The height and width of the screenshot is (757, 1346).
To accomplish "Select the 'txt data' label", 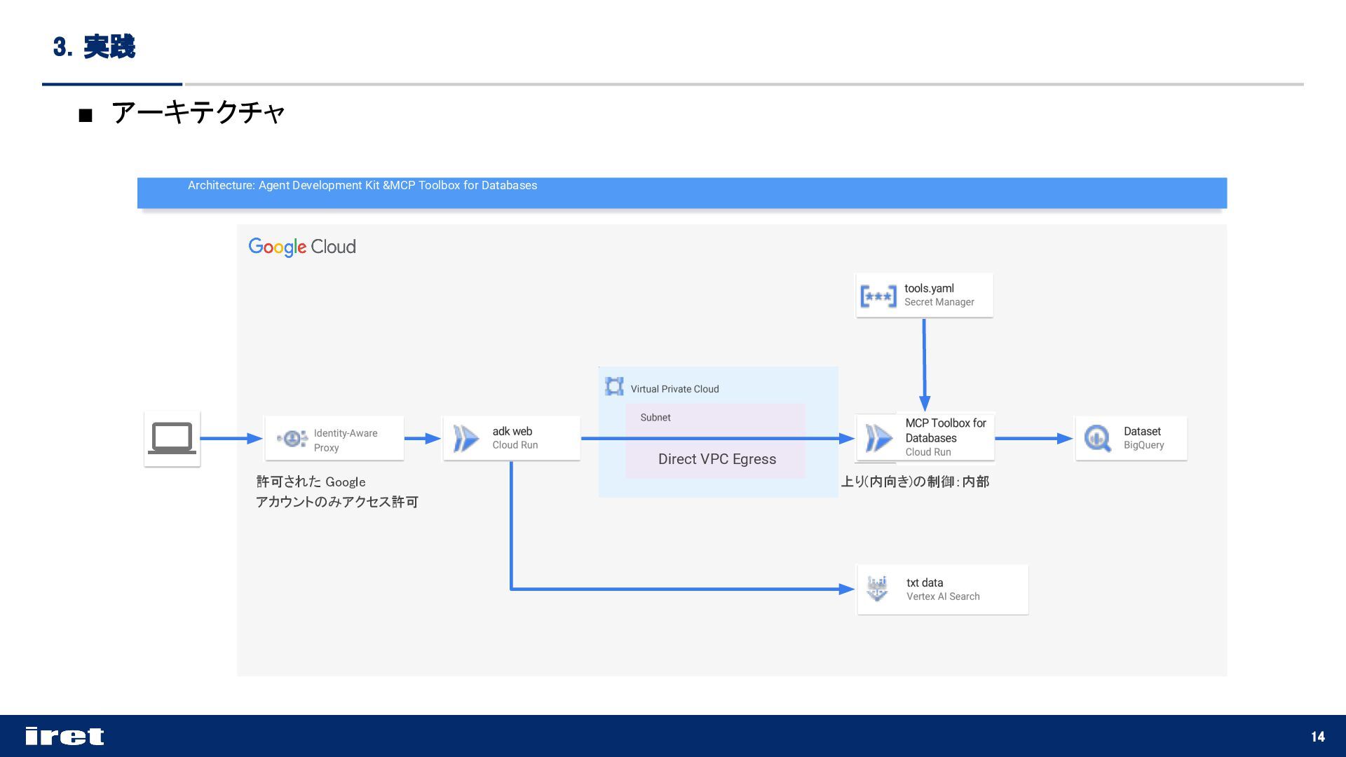I will (x=925, y=582).
